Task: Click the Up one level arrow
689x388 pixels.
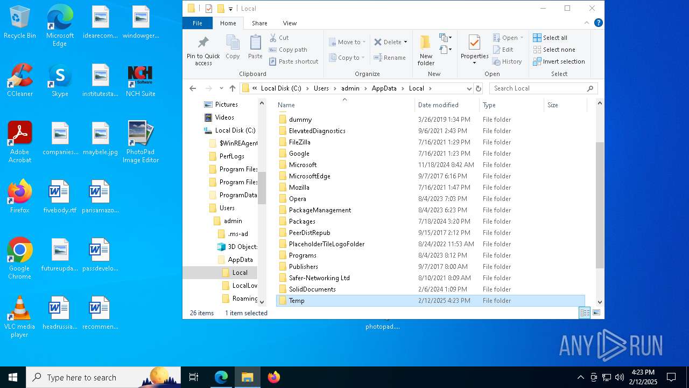Action: [233, 88]
